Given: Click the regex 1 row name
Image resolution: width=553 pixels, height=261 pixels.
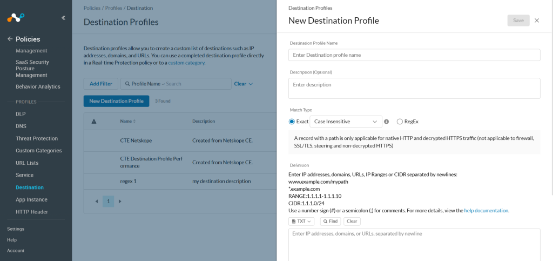Looking at the screenshot, I should [x=128, y=181].
